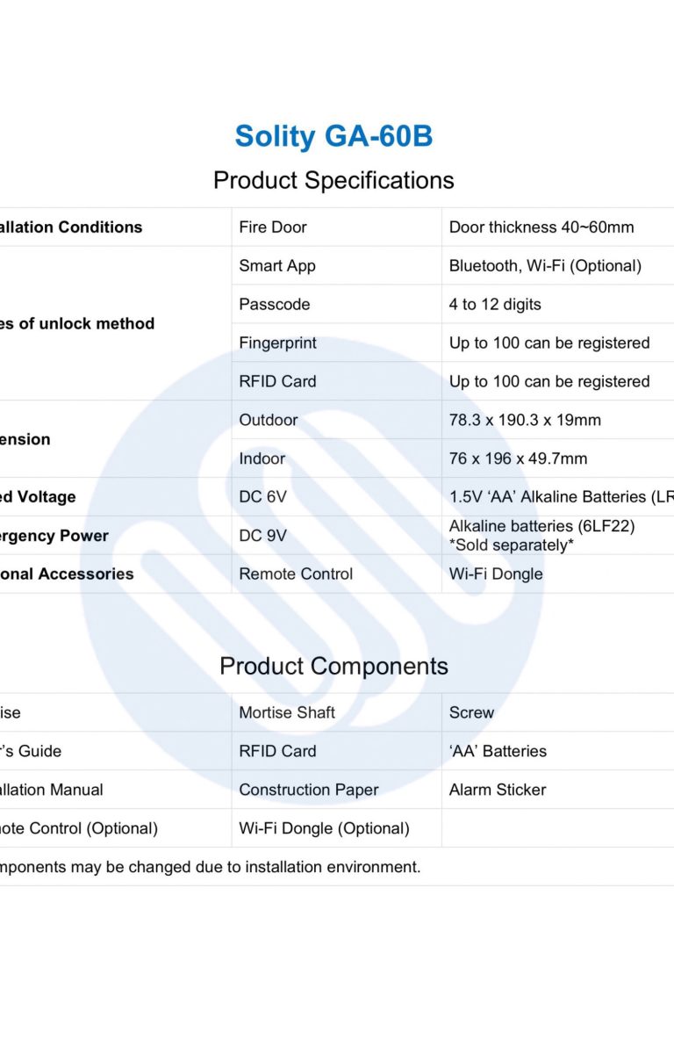
Task: Click the Construction Paper cell
Action: [x=336, y=790]
